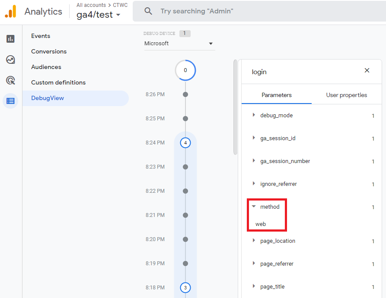Open Audiences in the side menu
The width and height of the screenshot is (386, 298).
46,67
